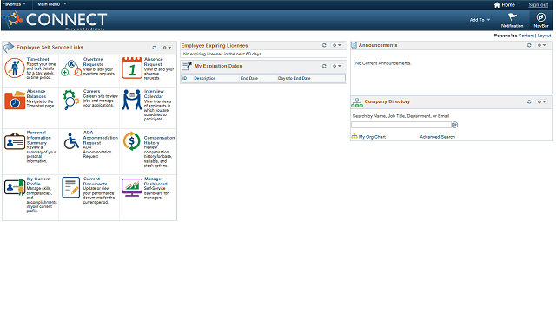The height and width of the screenshot is (312, 556).
Task: Open the Main Menu
Action: click(x=52, y=4)
